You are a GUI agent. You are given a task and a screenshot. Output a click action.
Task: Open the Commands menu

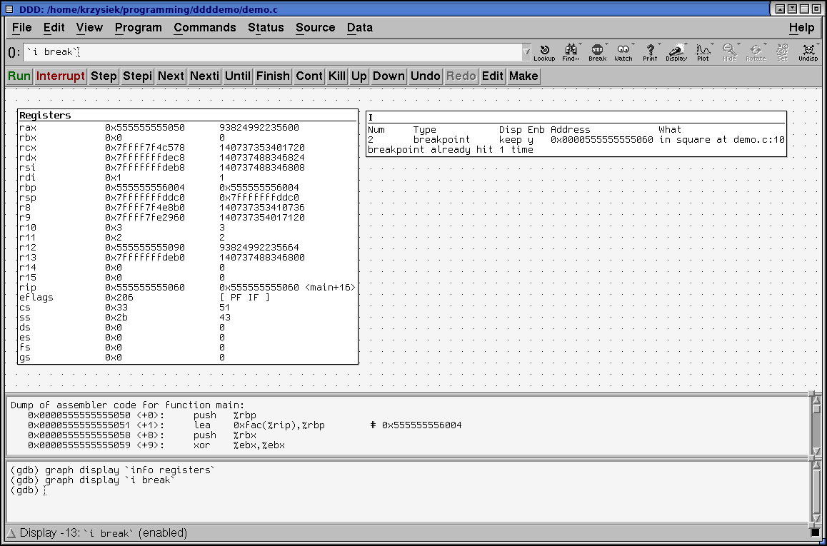pos(205,27)
